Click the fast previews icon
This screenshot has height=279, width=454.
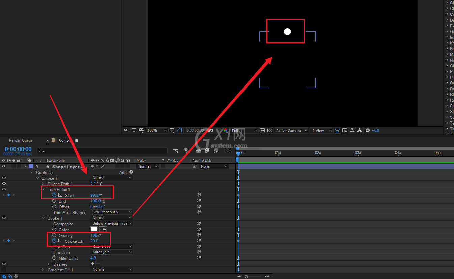pyautogui.click(x=345, y=130)
